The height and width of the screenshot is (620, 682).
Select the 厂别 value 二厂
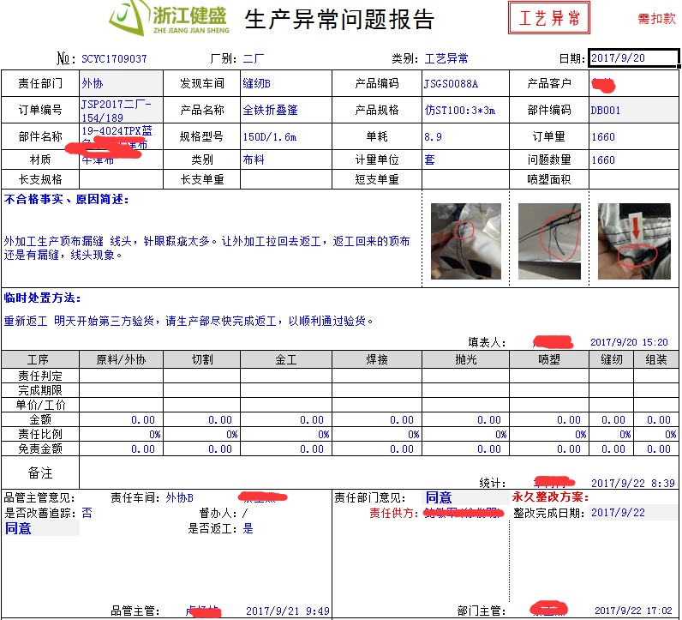point(254,59)
